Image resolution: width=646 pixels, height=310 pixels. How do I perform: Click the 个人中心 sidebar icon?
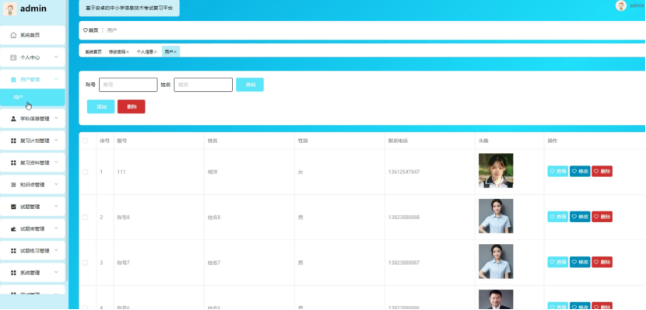(x=13, y=57)
